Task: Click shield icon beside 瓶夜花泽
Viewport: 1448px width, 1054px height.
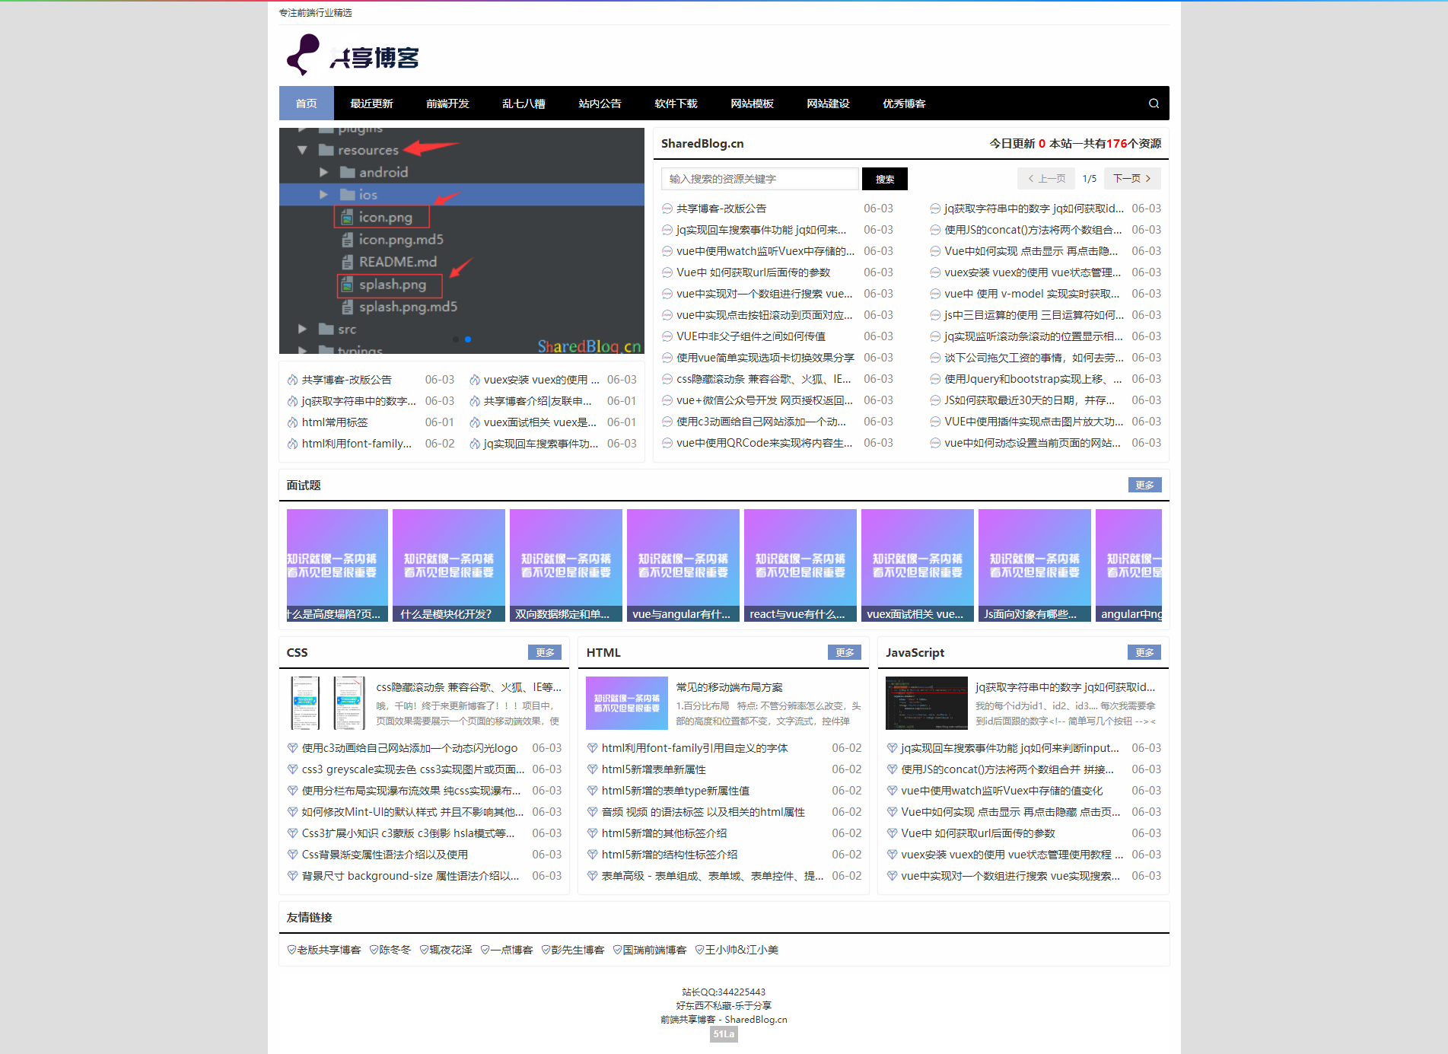Action: [424, 950]
